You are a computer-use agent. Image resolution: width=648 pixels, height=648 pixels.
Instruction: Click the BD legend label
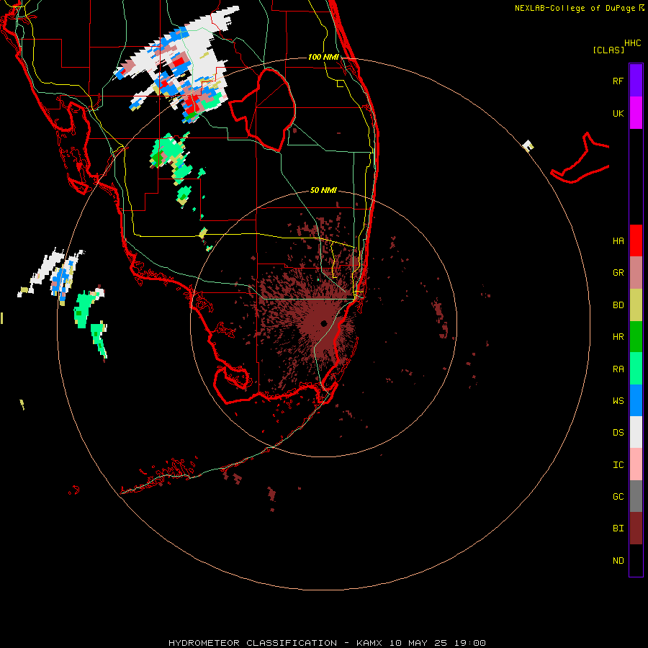618,305
